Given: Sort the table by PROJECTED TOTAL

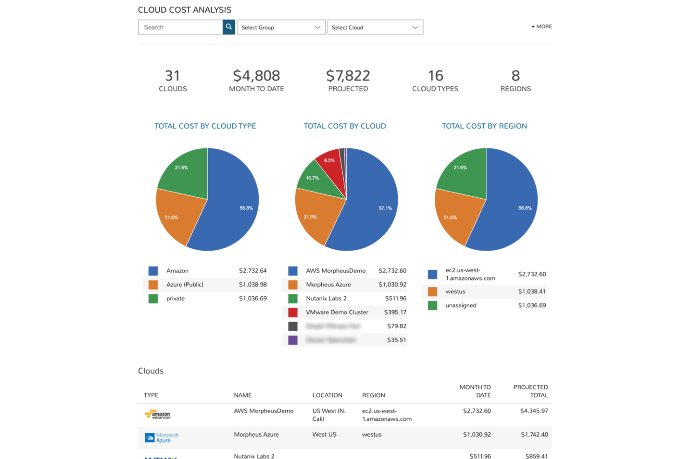Looking at the screenshot, I should pos(531,391).
